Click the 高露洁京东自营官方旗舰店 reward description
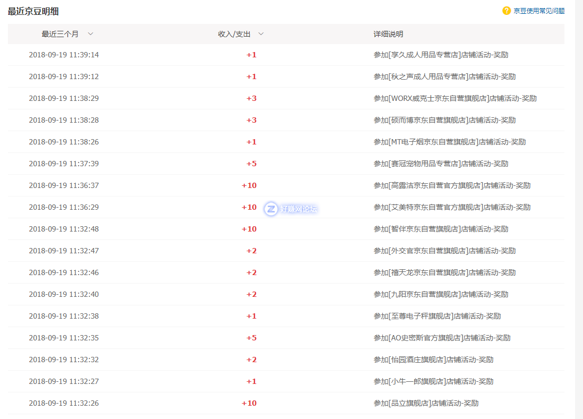Viewport: 583px width, 419px height. pos(452,185)
